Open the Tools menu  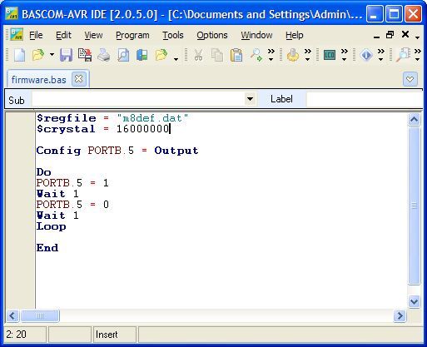tap(173, 35)
